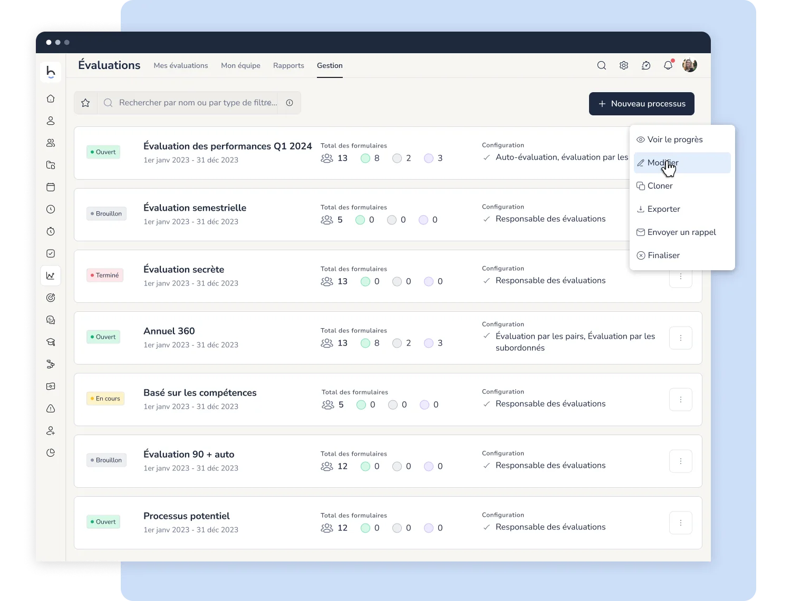Open the single person profile sidebar icon
This screenshot has height=601, width=791.
click(51, 121)
